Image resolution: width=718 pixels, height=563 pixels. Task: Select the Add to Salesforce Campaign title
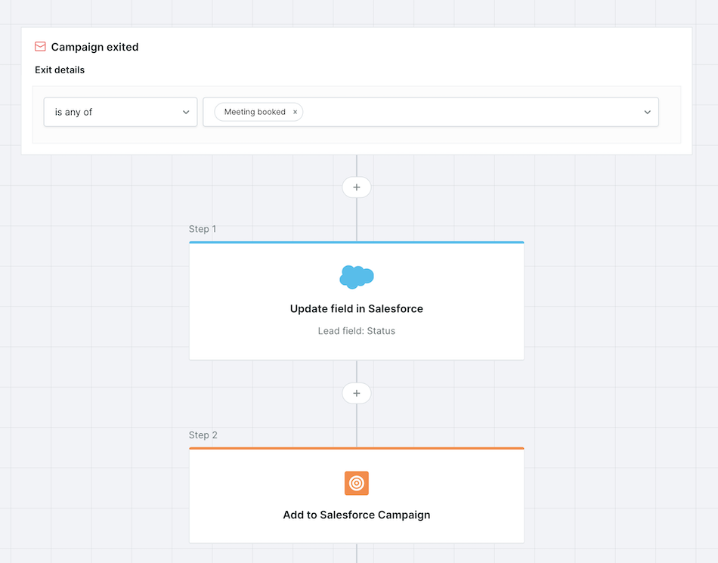pyautogui.click(x=357, y=515)
